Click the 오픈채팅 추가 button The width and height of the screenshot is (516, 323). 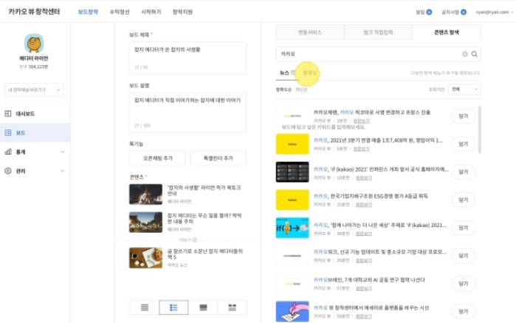coord(158,158)
